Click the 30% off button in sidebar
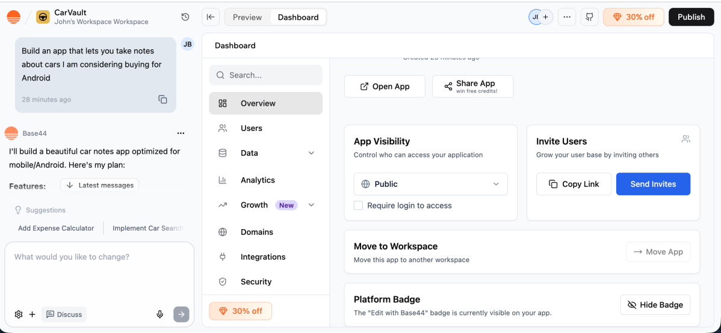Screen dimensions: 721x333 coord(241,311)
